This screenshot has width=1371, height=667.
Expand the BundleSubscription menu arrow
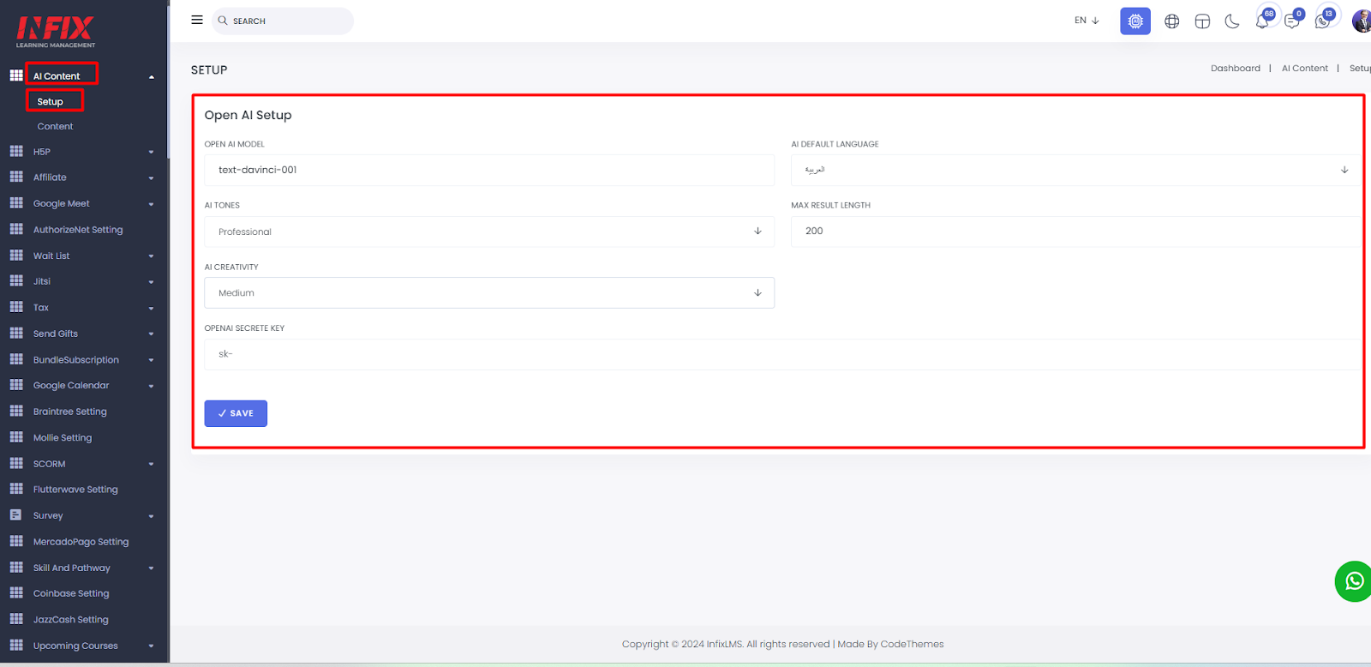[152, 360]
